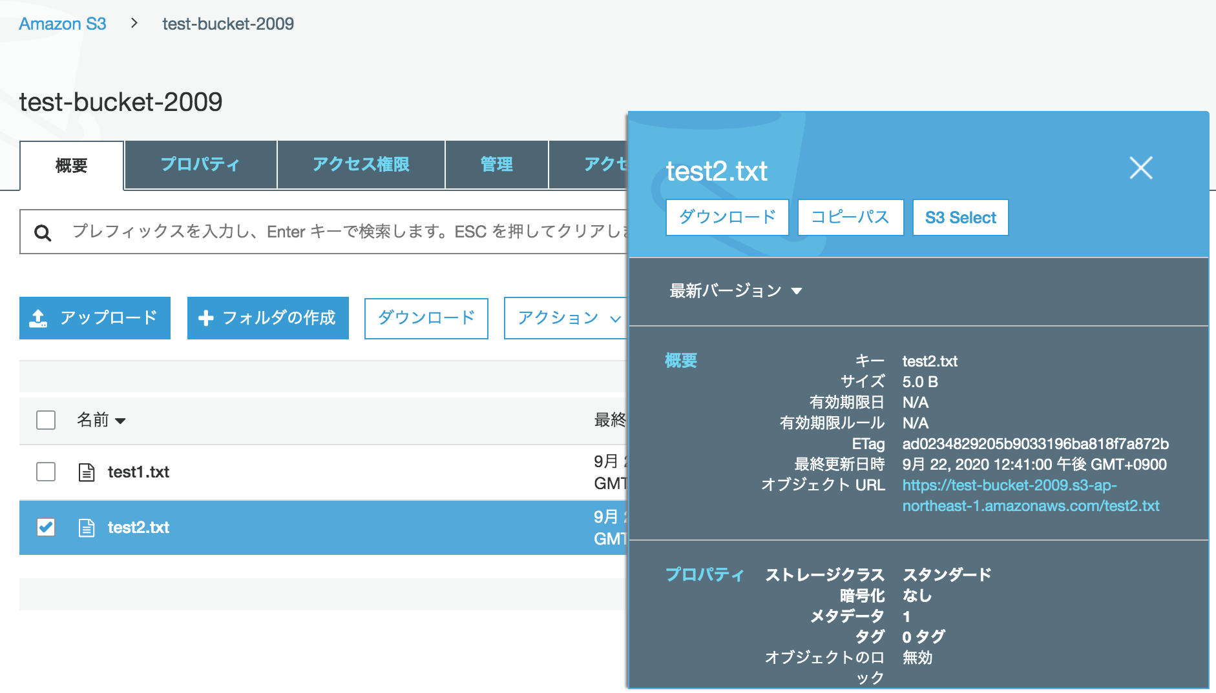Click the test-bucket-2009 breadcrumb text
This screenshot has width=1216, height=693.
pos(228,24)
